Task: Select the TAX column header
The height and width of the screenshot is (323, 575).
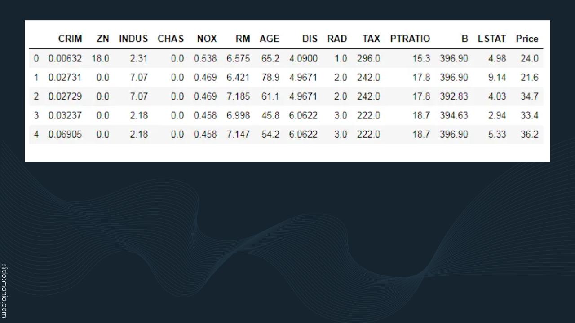Action: pos(371,39)
